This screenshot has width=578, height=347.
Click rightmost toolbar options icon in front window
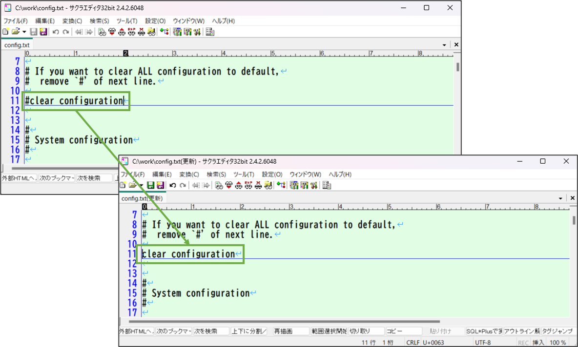(327, 185)
